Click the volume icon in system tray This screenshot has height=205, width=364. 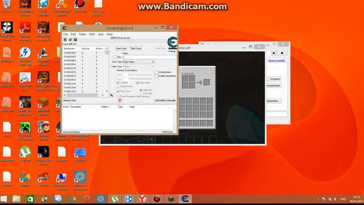coord(335,199)
